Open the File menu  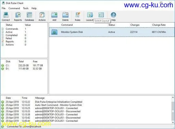(3, 8)
